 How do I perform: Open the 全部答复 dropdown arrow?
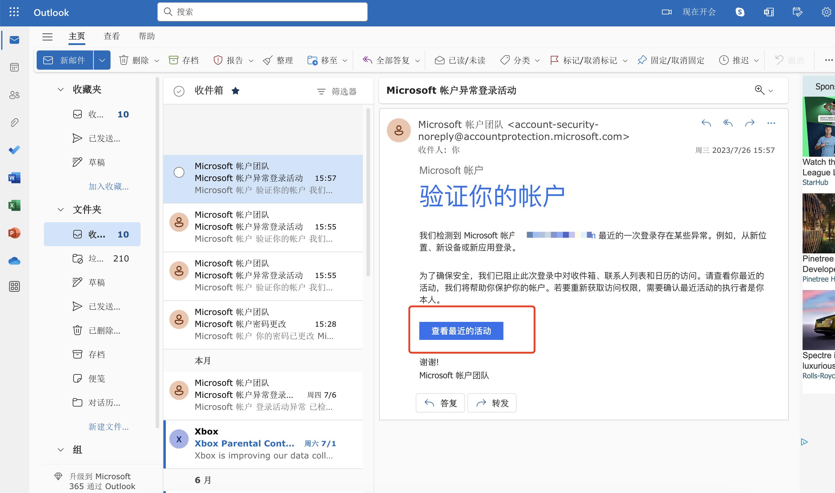tap(418, 61)
